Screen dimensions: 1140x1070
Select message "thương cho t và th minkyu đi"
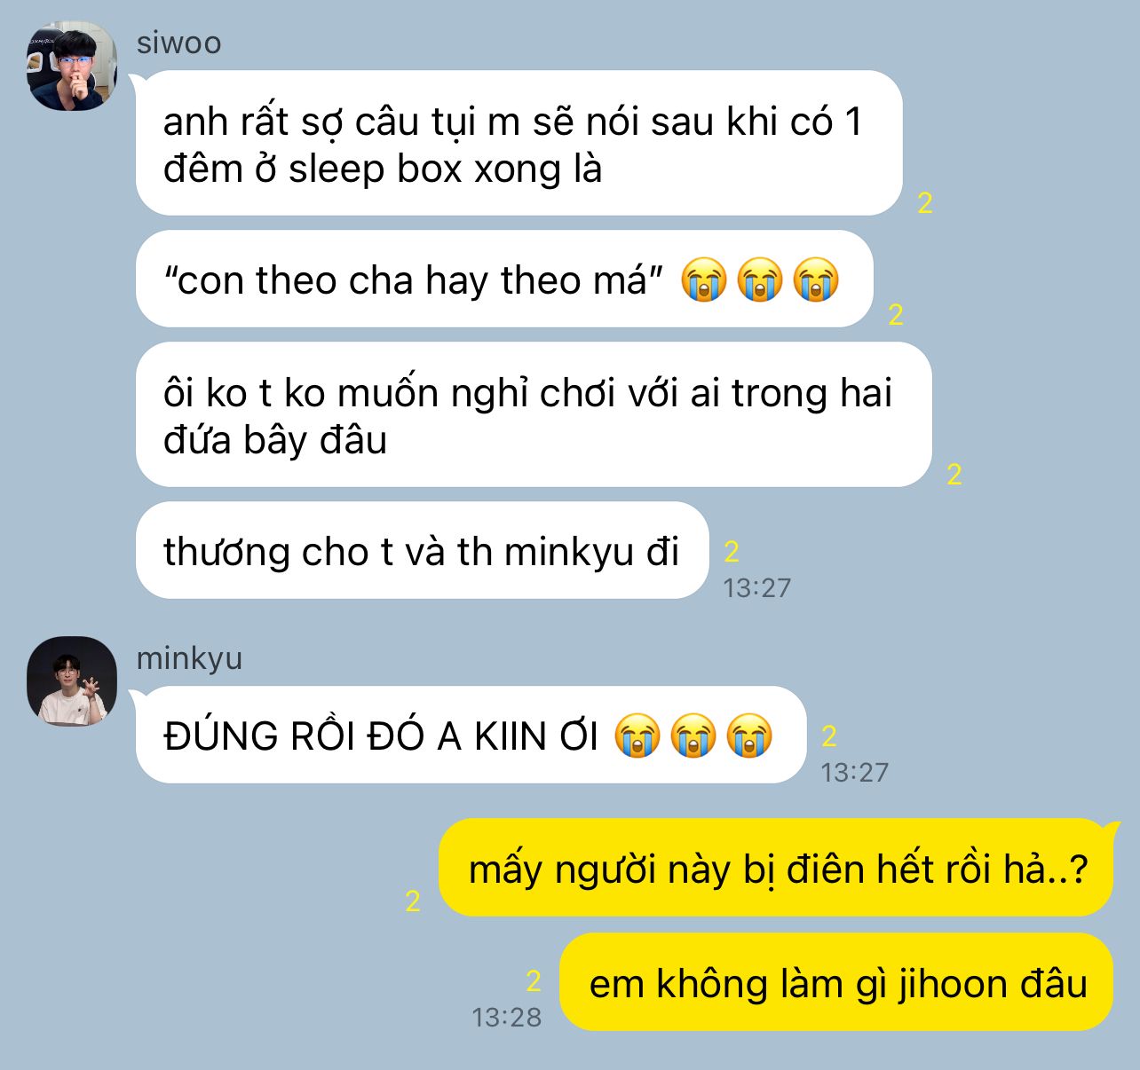(422, 550)
